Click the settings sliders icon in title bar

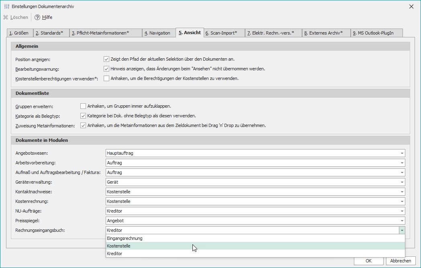click(x=6, y=6)
